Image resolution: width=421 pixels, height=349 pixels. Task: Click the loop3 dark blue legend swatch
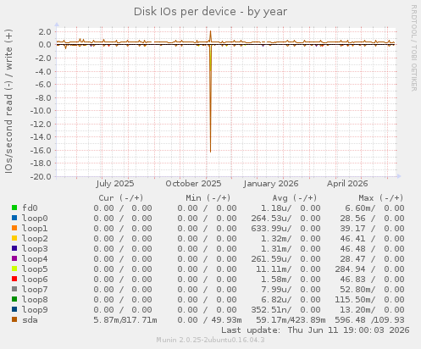14,248
